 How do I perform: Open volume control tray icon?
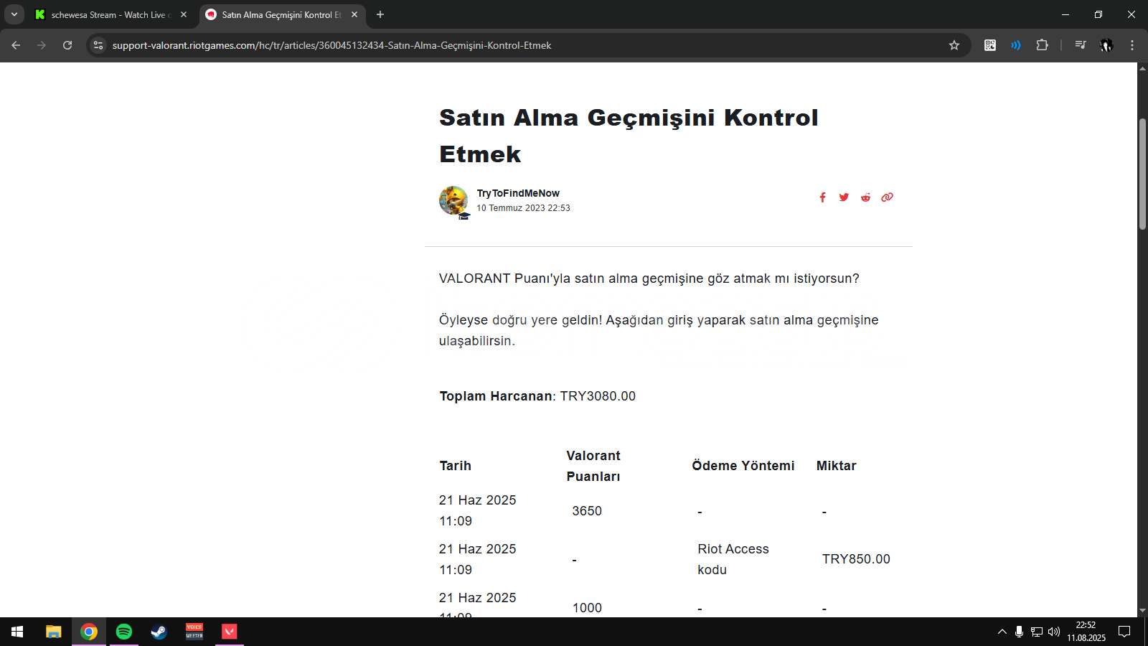[1054, 632]
